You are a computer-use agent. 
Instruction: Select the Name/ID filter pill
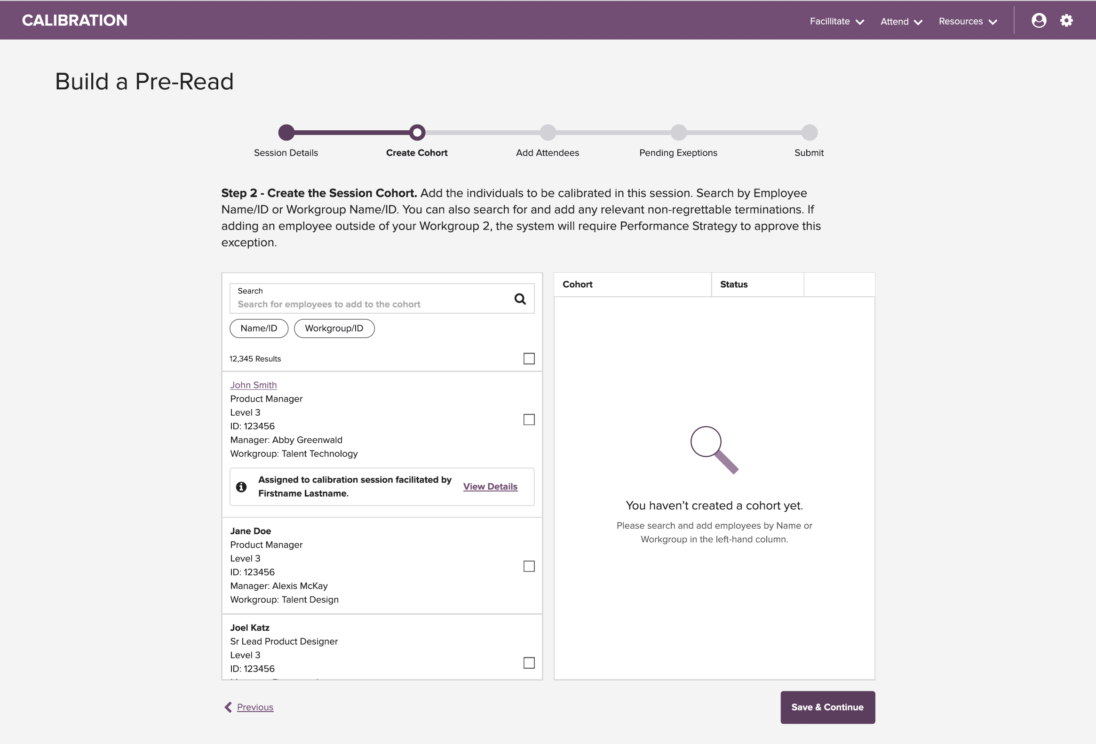click(x=259, y=328)
